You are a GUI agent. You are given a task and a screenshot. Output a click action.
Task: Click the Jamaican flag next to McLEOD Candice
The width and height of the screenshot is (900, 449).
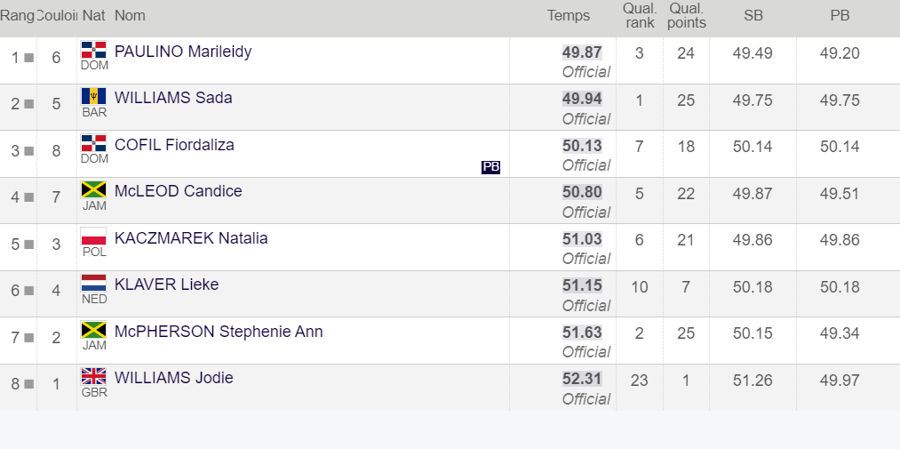(93, 189)
